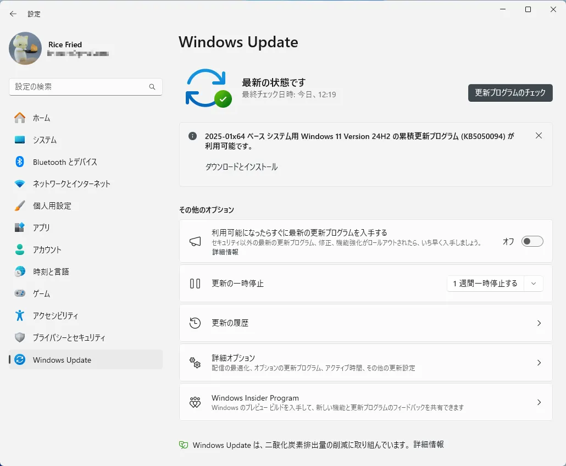Click the Windows Update sidebar sync icon
The width and height of the screenshot is (566, 466).
coord(20,359)
